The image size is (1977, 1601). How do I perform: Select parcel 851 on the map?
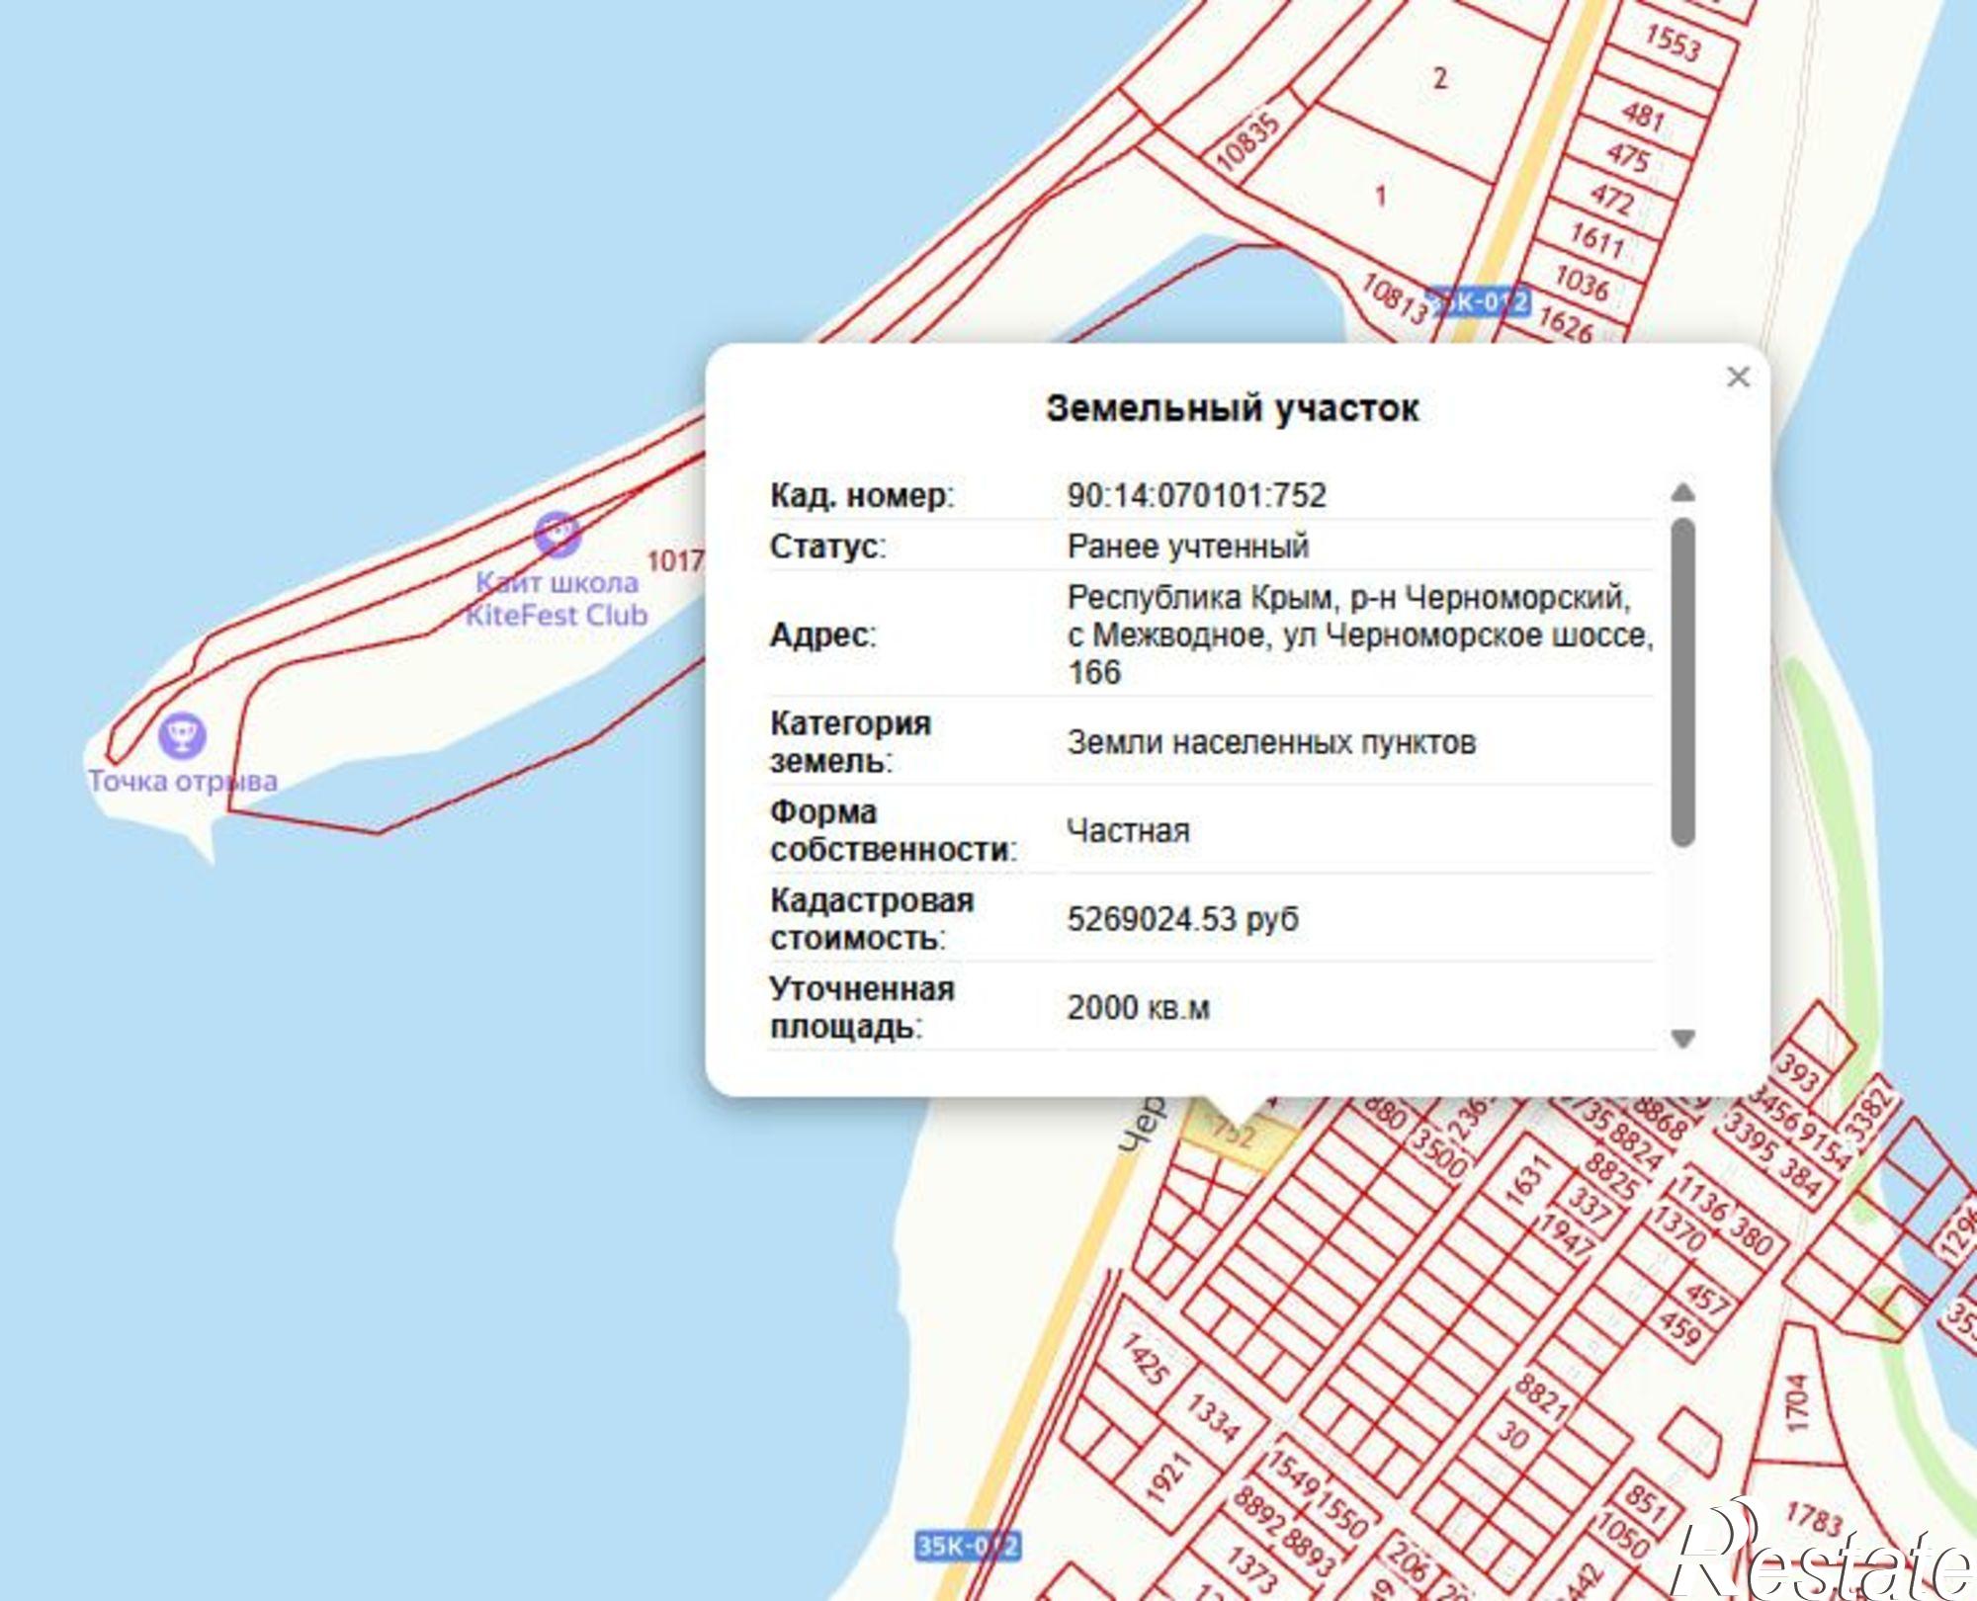pos(1645,1502)
